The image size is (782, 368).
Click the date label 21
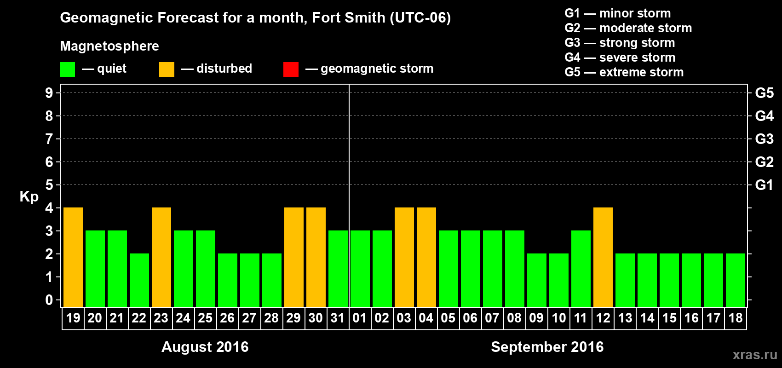[117, 318]
